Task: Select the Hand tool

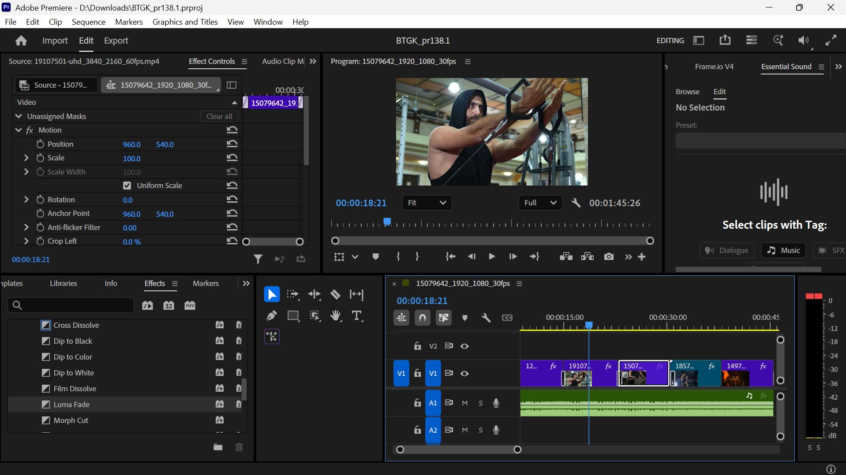Action: pyautogui.click(x=336, y=315)
